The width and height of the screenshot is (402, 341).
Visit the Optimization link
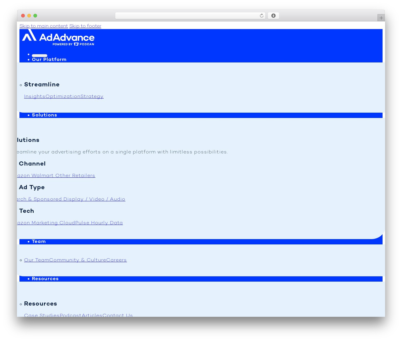coord(63,97)
